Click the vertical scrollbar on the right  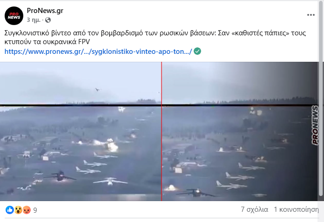[x=321, y=99]
